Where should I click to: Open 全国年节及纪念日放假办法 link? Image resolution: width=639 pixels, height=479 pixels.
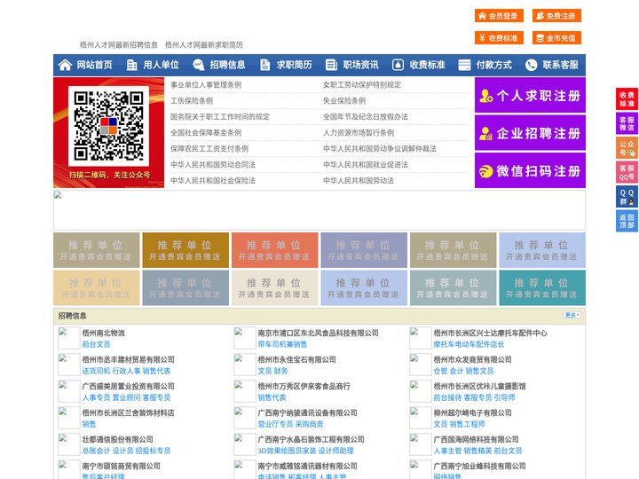click(366, 116)
